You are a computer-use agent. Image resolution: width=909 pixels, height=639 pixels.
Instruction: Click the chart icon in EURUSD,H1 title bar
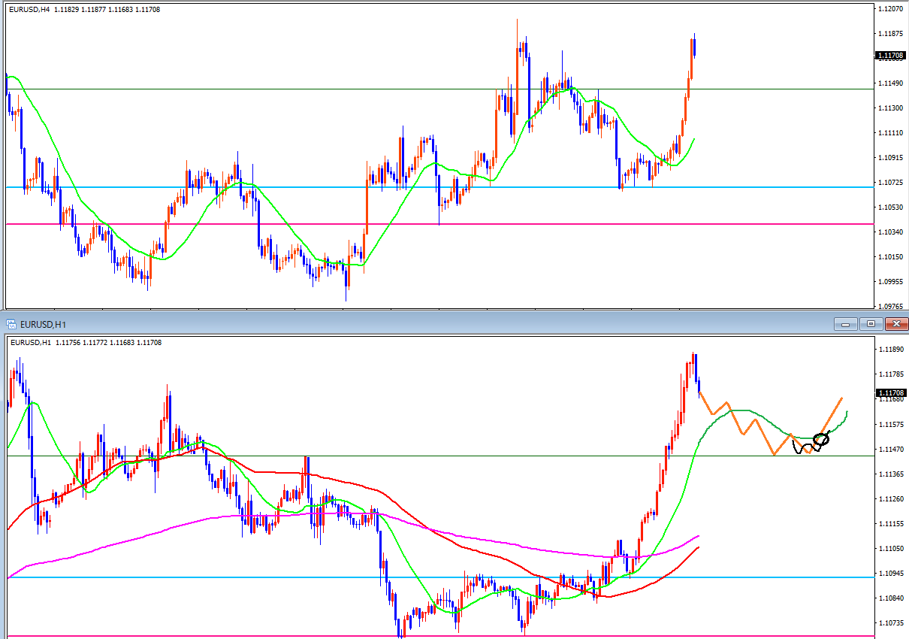click(11, 324)
